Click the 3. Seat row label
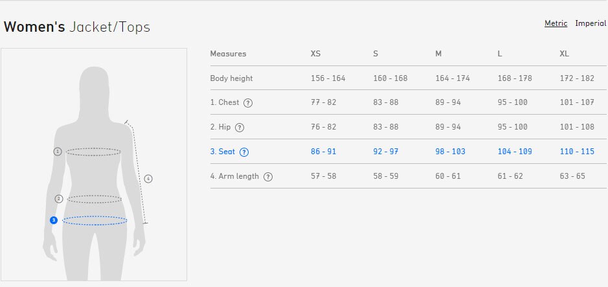This screenshot has height=287, width=608. 223,152
